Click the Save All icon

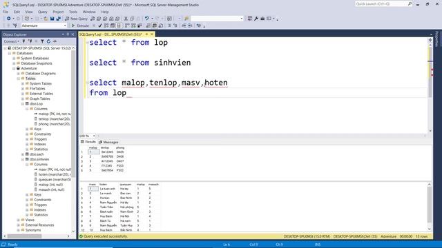coord(58,19)
